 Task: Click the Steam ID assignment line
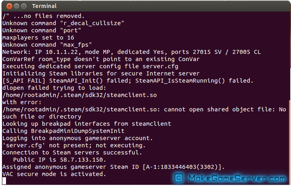coord(114,167)
